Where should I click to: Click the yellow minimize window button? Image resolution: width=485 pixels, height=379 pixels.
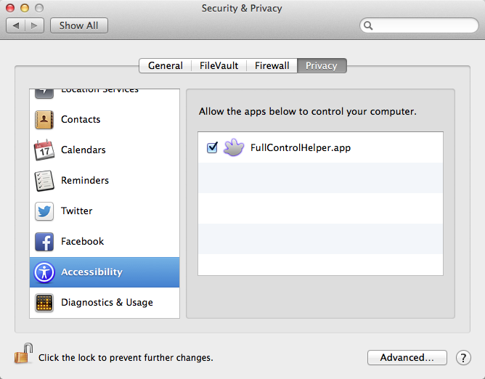(x=25, y=8)
